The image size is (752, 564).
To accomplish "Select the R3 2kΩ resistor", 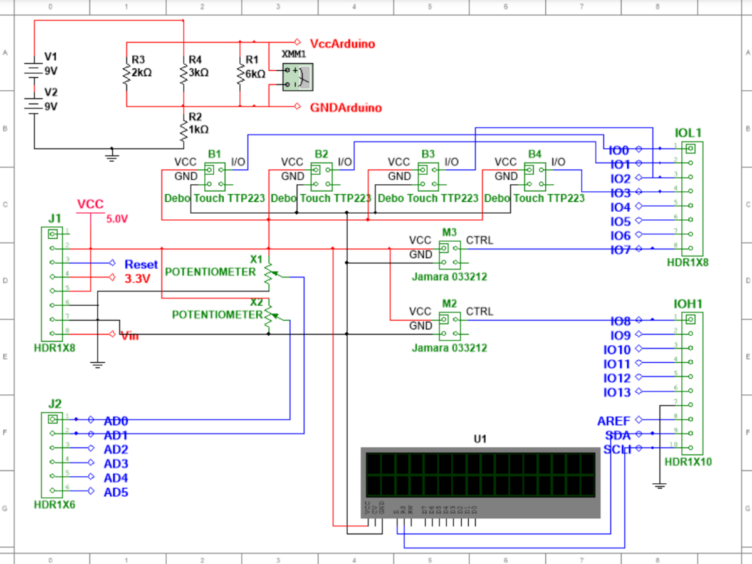I will [x=127, y=73].
